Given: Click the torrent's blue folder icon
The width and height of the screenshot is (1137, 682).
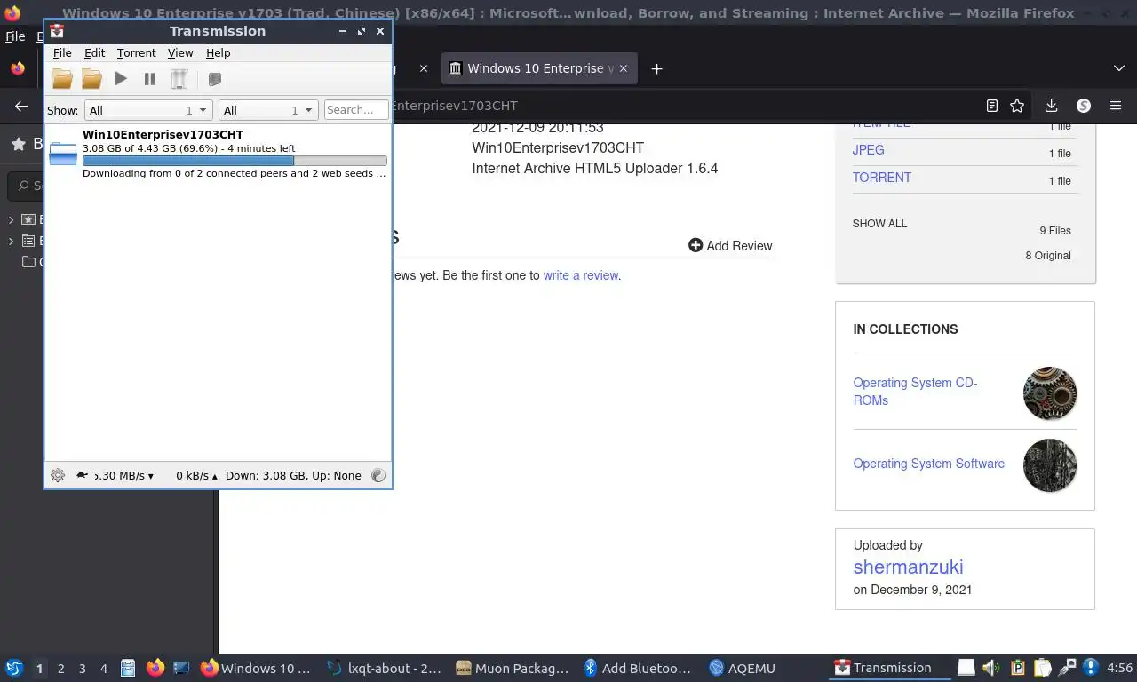Looking at the screenshot, I should (63, 154).
